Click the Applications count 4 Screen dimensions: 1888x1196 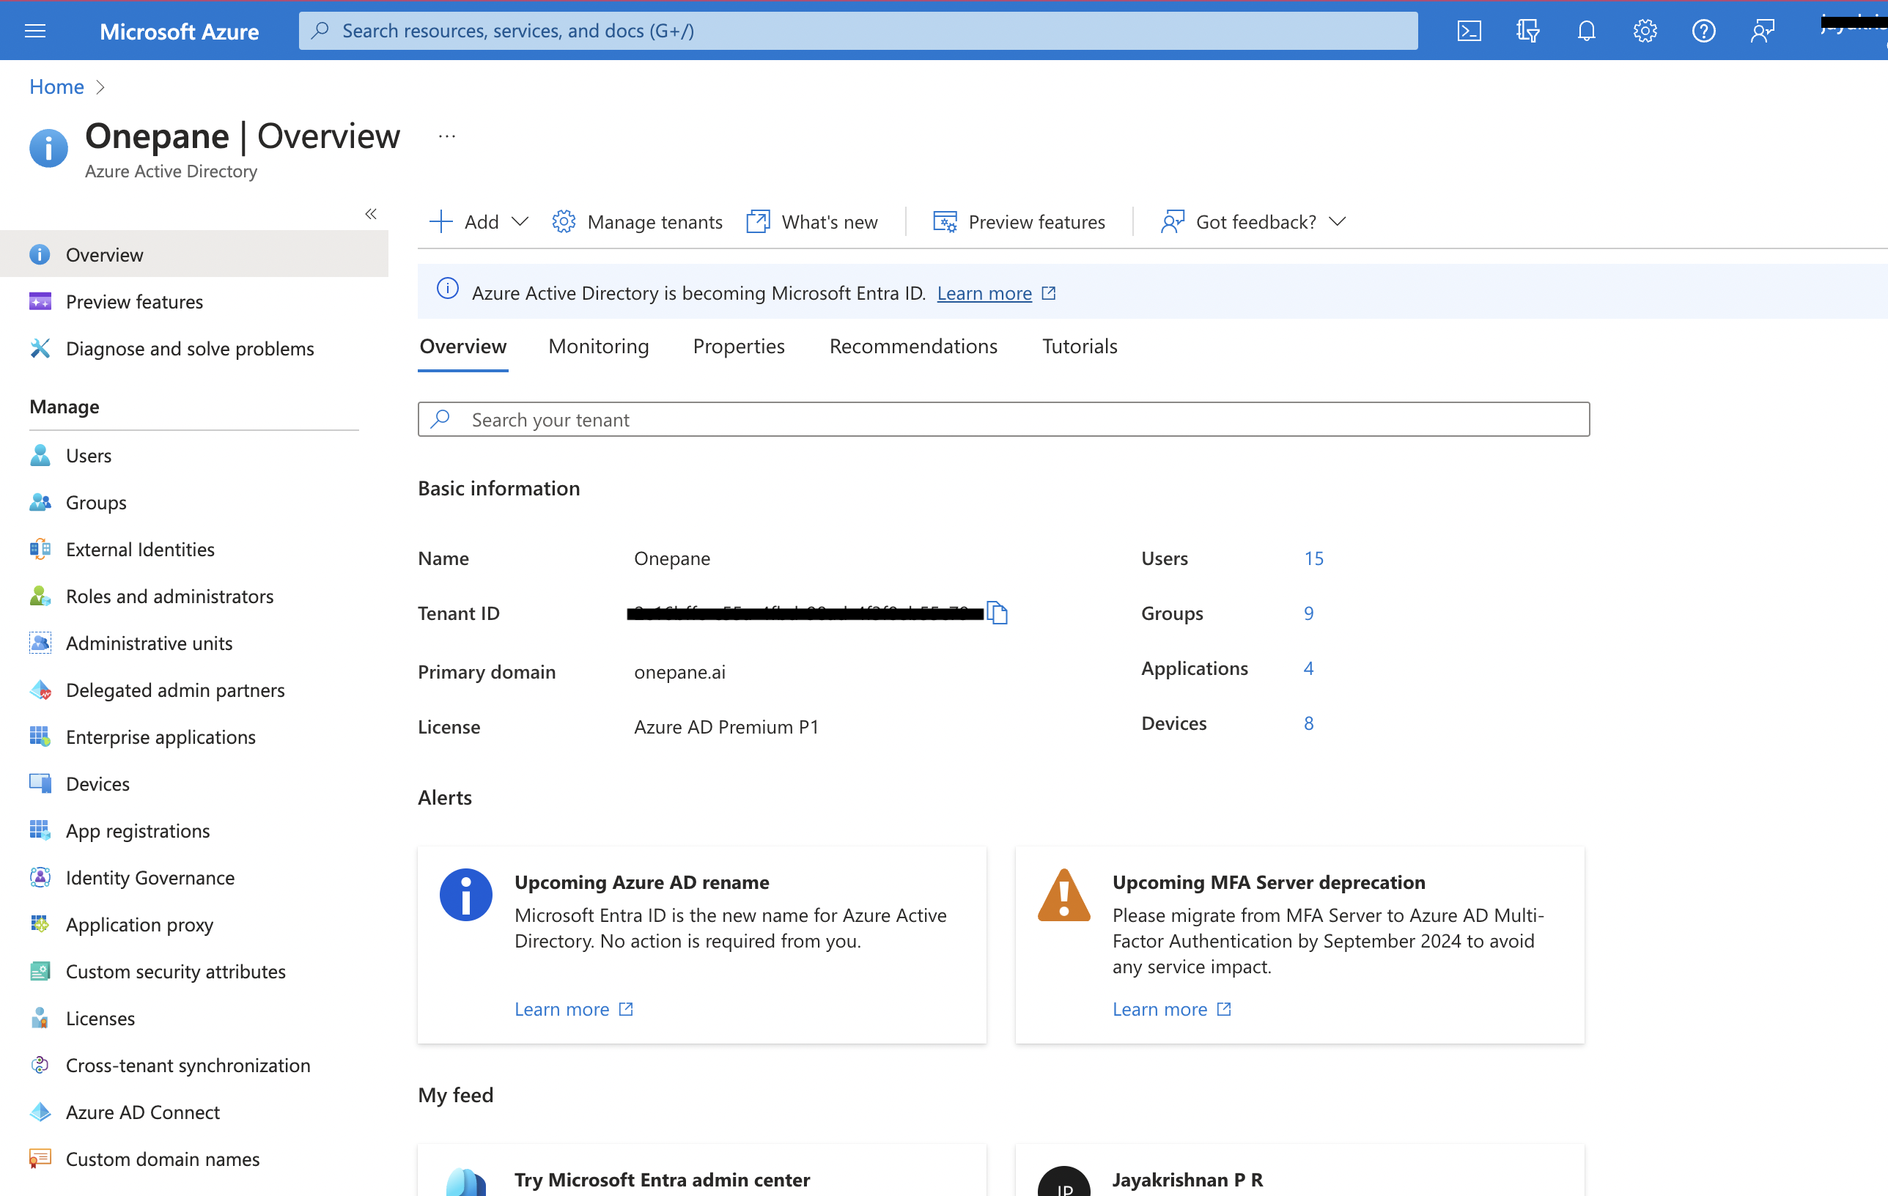pyautogui.click(x=1308, y=668)
